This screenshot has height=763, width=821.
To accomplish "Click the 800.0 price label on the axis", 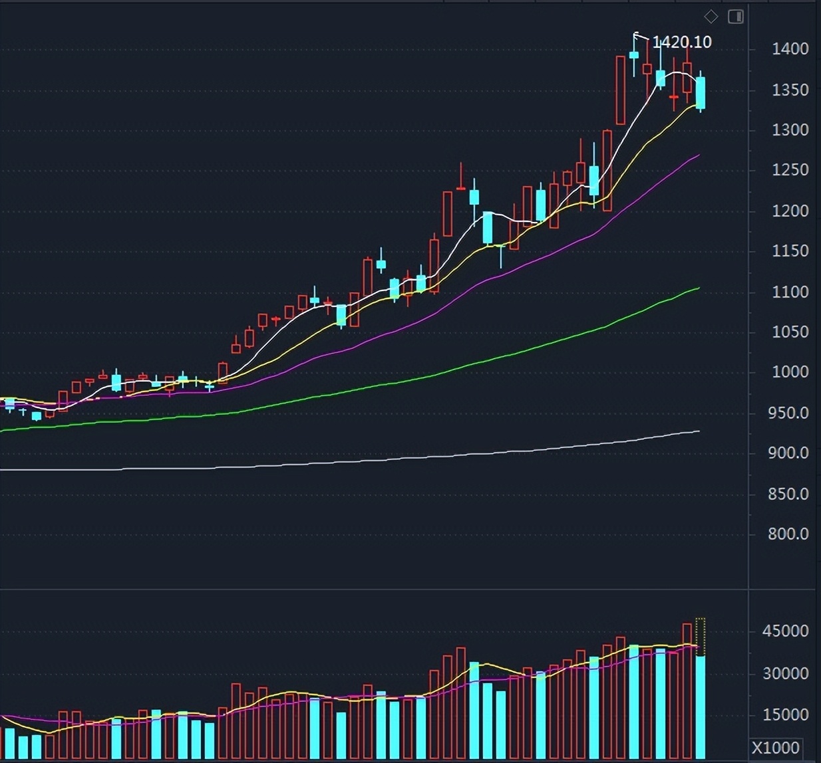I will click(x=788, y=534).
